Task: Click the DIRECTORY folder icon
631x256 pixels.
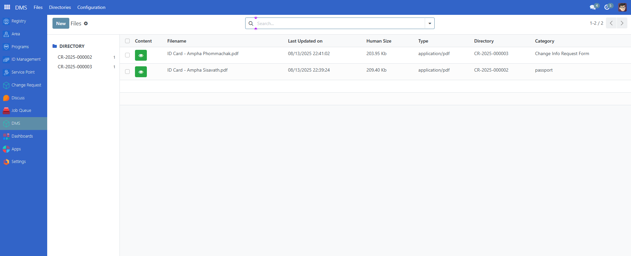Action: click(x=55, y=46)
